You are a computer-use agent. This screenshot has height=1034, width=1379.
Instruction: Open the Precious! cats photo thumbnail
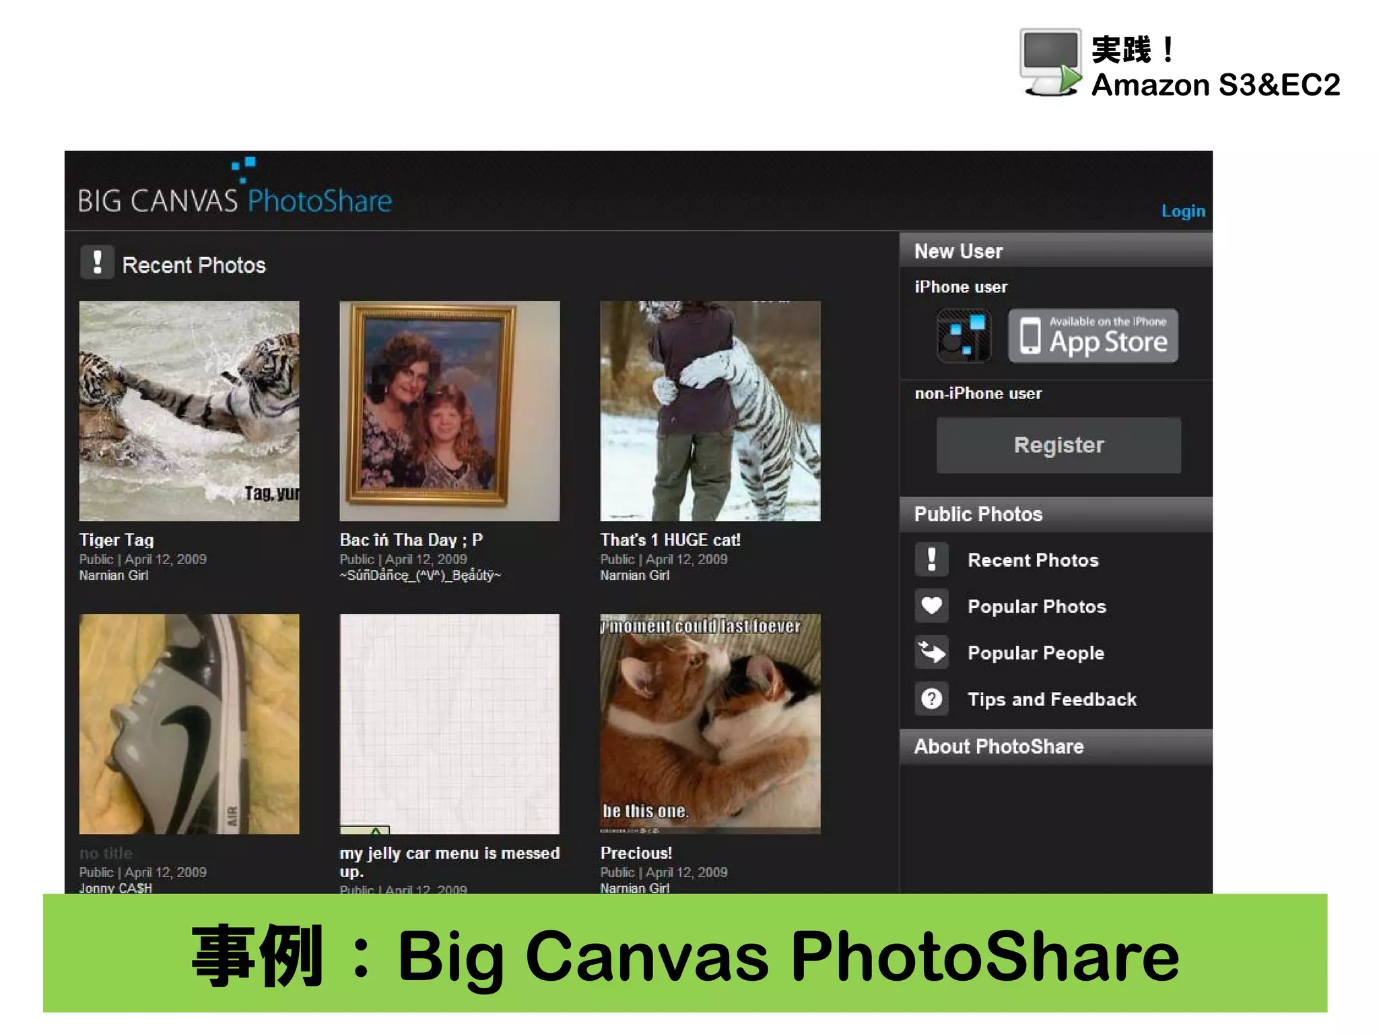(x=710, y=724)
